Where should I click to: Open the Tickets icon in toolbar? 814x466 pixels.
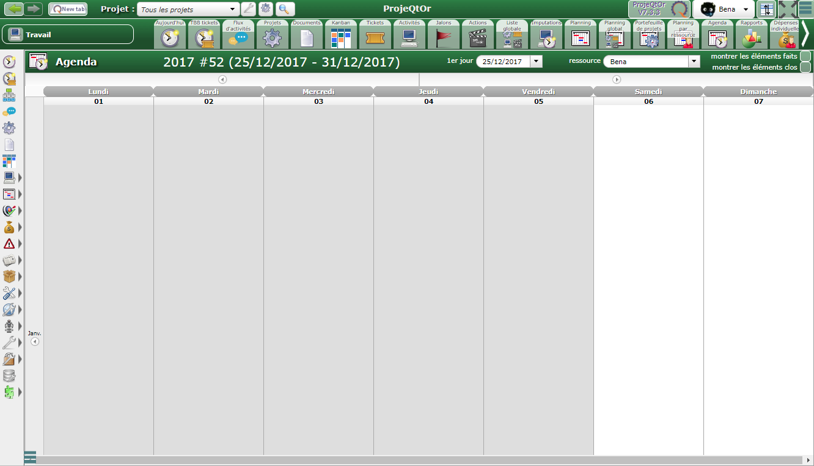click(x=375, y=38)
